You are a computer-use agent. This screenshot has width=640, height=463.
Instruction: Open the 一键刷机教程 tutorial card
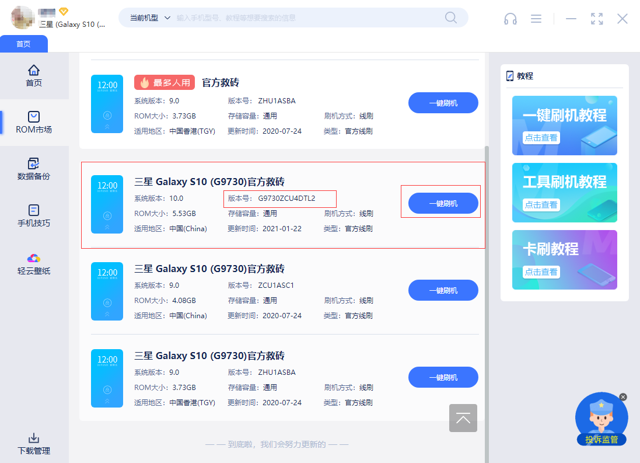(565, 126)
